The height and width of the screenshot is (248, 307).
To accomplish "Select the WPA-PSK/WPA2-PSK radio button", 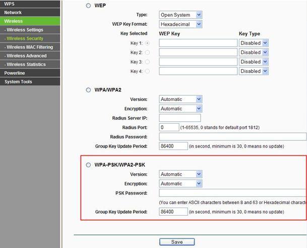I will 88,165.
